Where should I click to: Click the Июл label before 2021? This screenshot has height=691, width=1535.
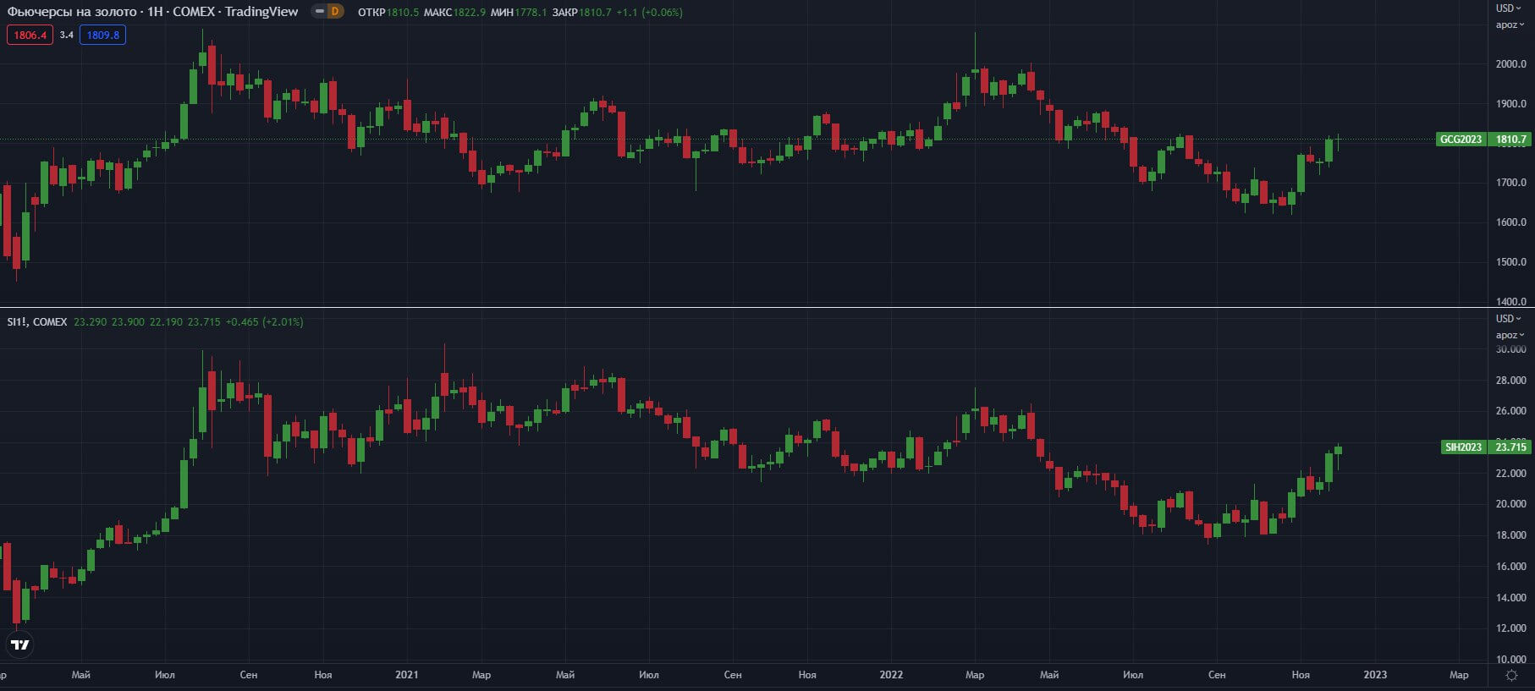click(x=164, y=675)
